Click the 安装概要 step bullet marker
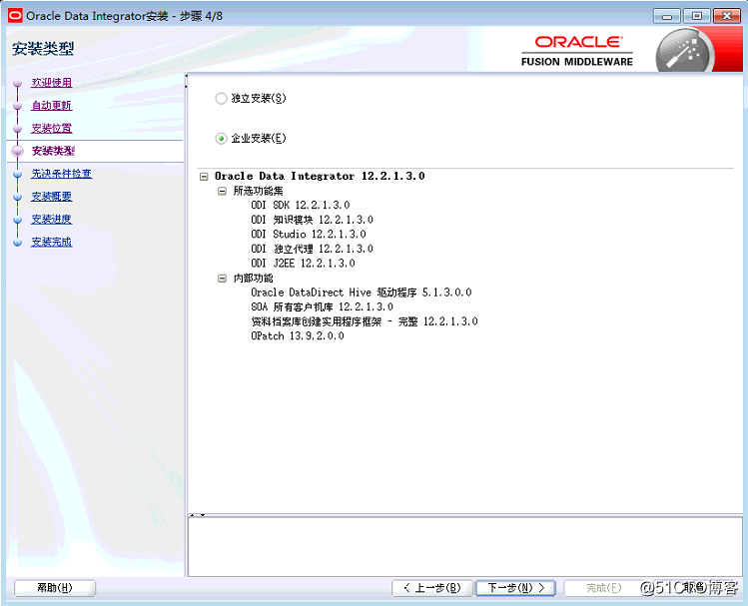This screenshot has height=606, width=748. click(18, 197)
